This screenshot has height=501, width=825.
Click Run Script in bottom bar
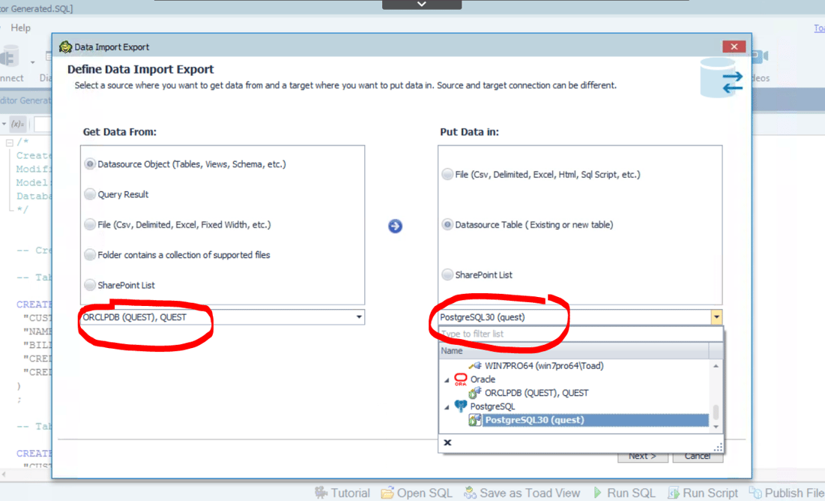point(703,493)
